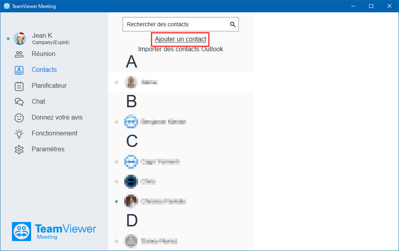399x251 pixels.
Task: Select the contact under letter B
Action: [181, 122]
